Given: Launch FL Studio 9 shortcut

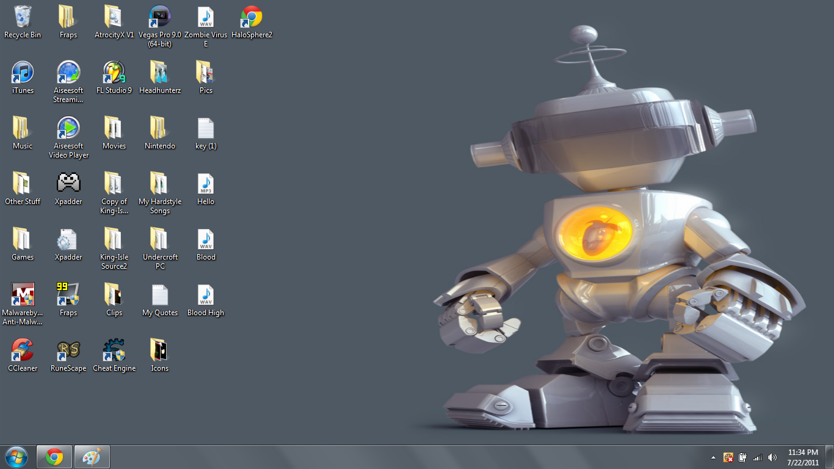Looking at the screenshot, I should 114,78.
